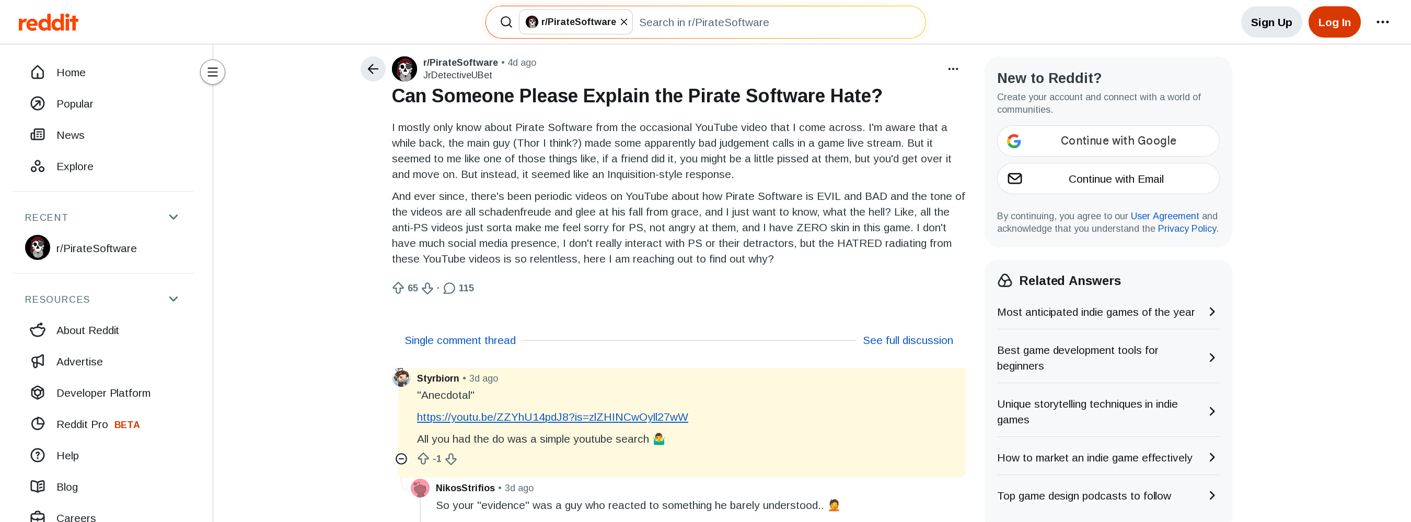Viewport: 1411px width, 522px height.
Task: Focus the Search in r/PirateSoftware field
Action: click(x=778, y=22)
